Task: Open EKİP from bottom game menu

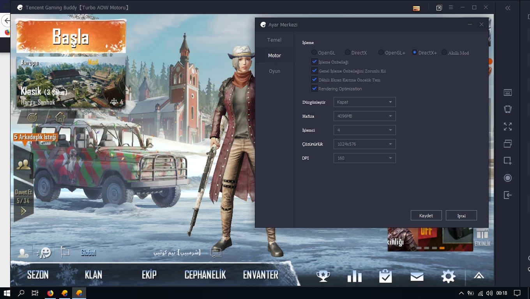Action: [149, 275]
